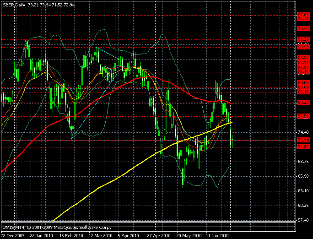The height and width of the screenshot is (239, 313).
Task: Click the 27 Apr 2010 date label
Action: pos(159,236)
